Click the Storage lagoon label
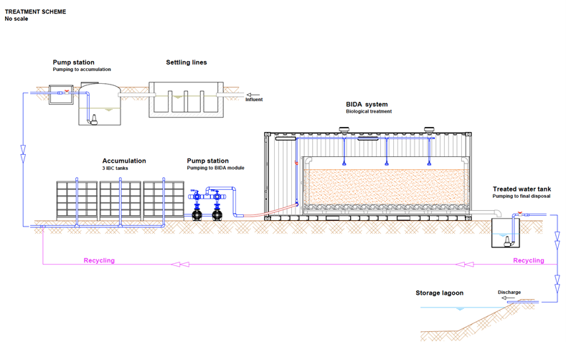 click(439, 293)
